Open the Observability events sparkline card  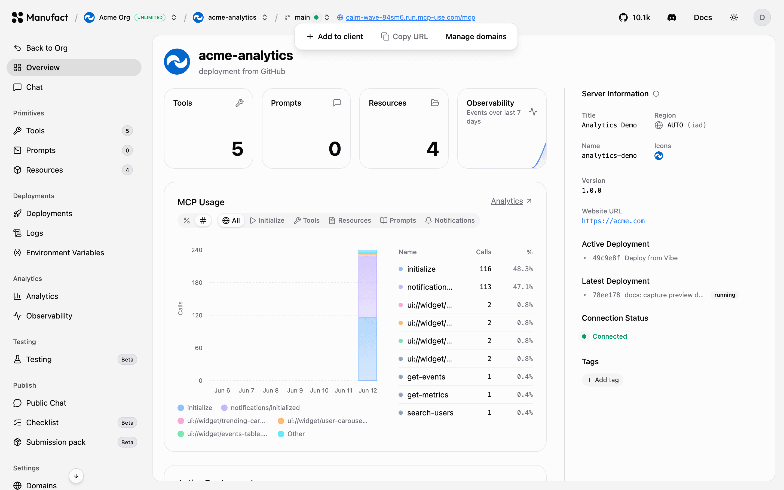501,128
